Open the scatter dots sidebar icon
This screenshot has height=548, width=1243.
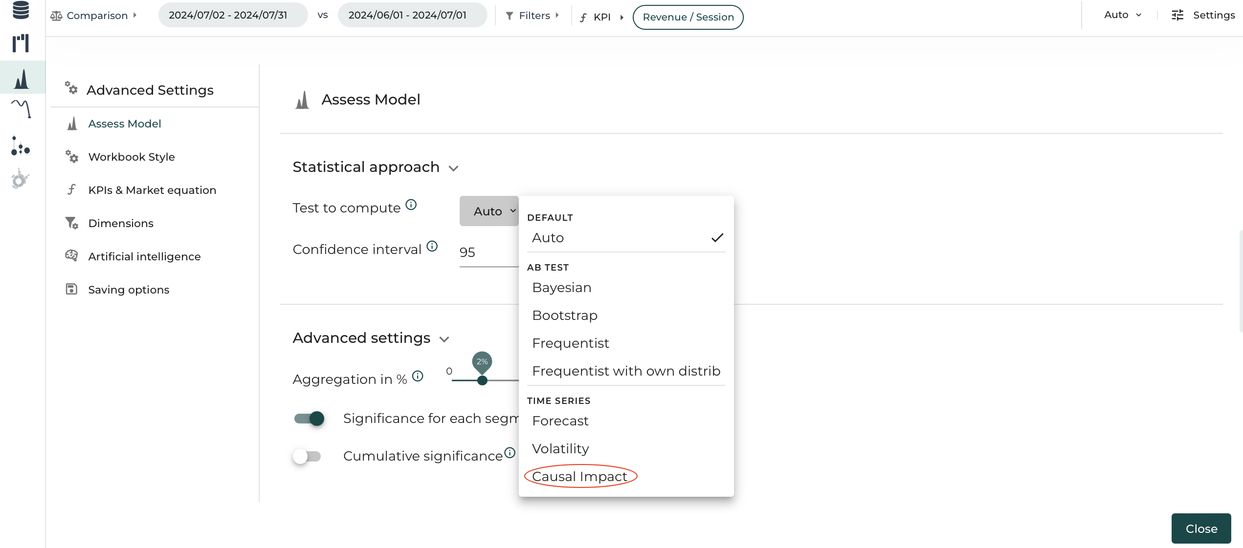click(x=21, y=146)
